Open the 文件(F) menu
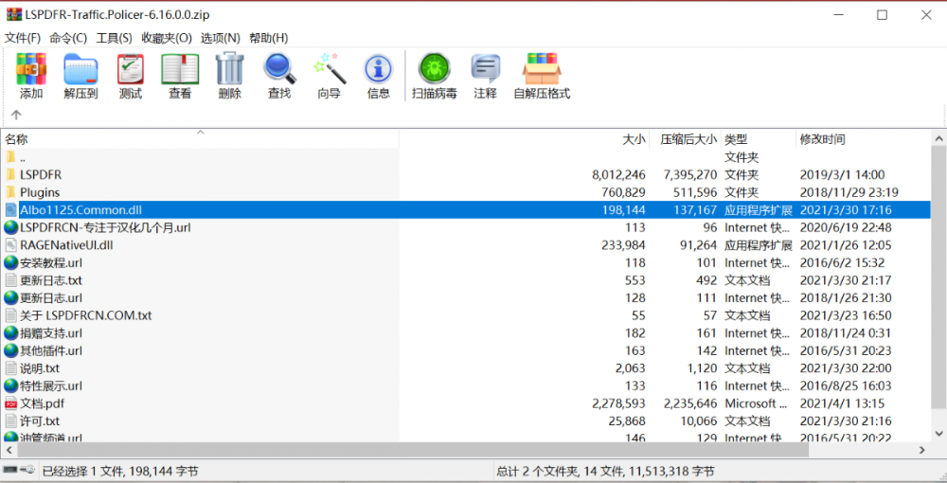The height and width of the screenshot is (483, 947). click(x=23, y=38)
